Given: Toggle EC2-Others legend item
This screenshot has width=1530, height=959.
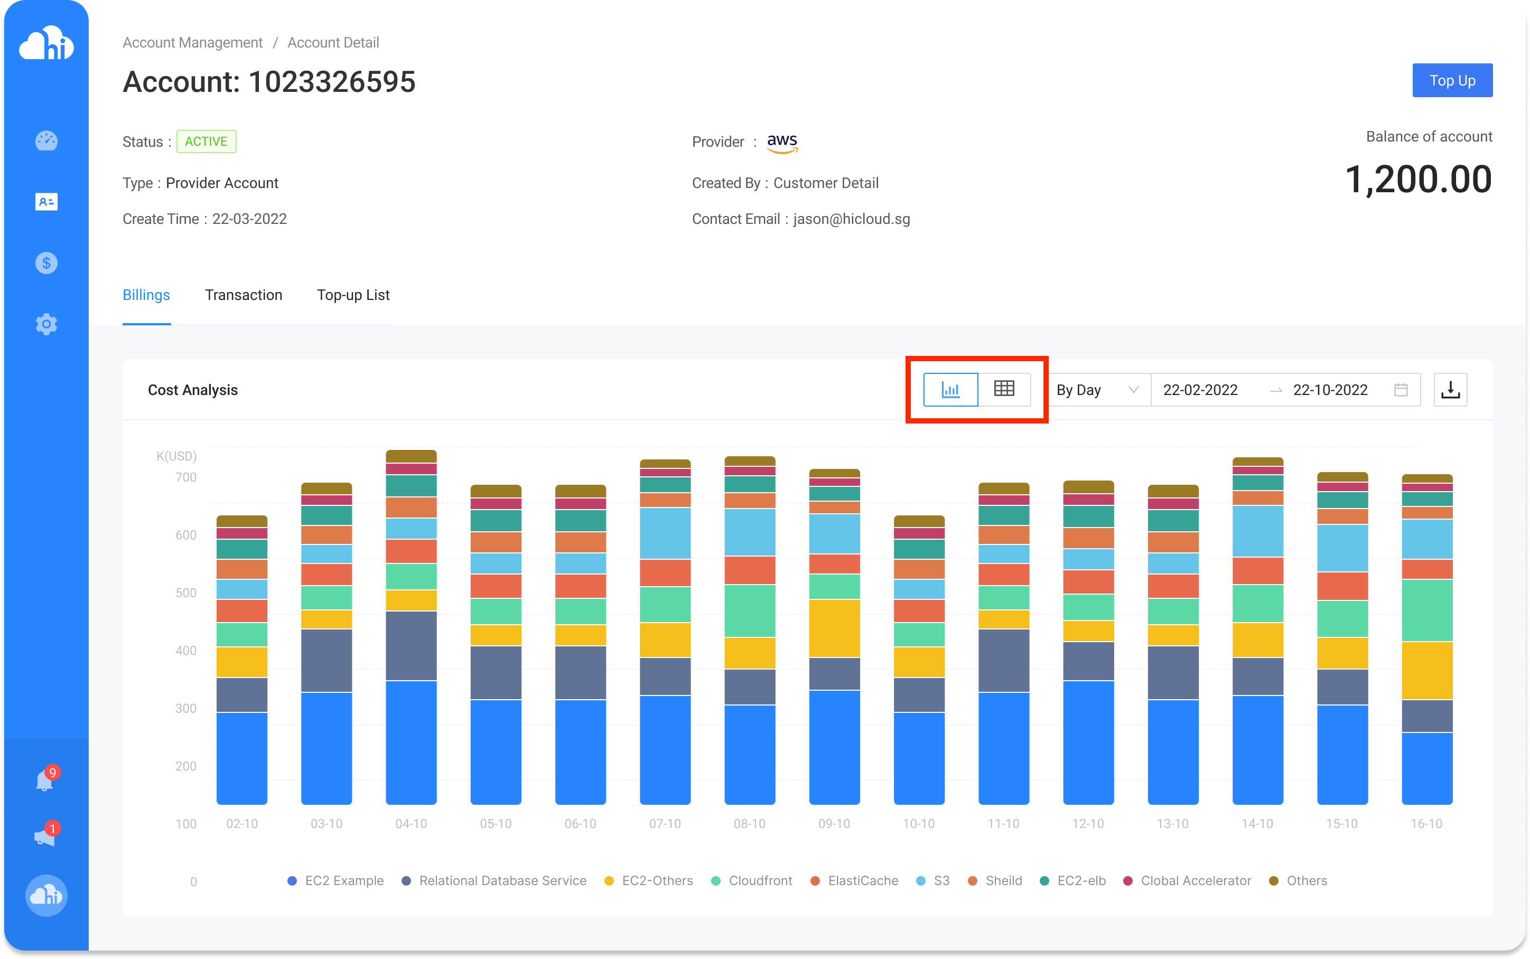Looking at the screenshot, I should 649,880.
